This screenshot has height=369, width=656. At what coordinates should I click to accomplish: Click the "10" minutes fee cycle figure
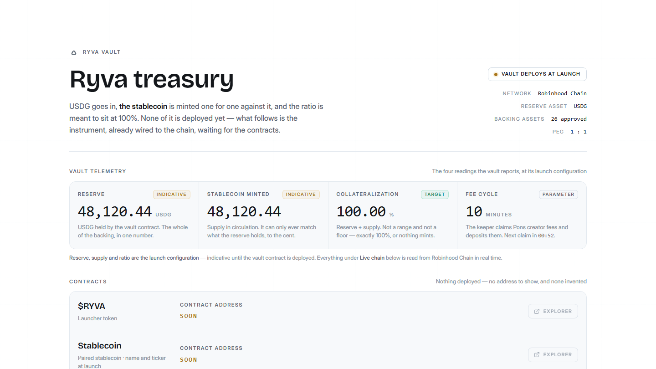click(474, 211)
